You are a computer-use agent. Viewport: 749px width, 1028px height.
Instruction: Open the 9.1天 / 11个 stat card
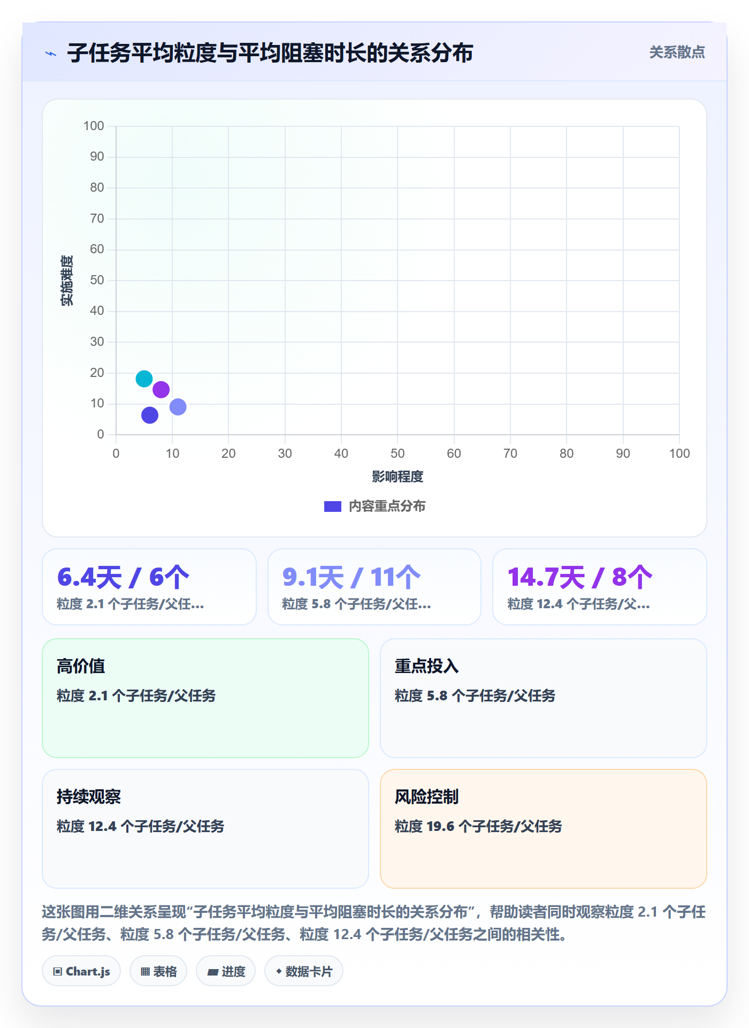[374, 587]
